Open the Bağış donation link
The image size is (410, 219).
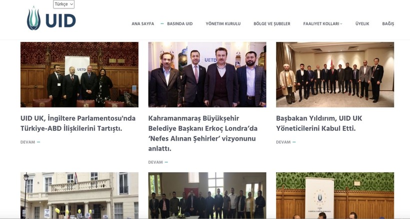click(x=388, y=24)
